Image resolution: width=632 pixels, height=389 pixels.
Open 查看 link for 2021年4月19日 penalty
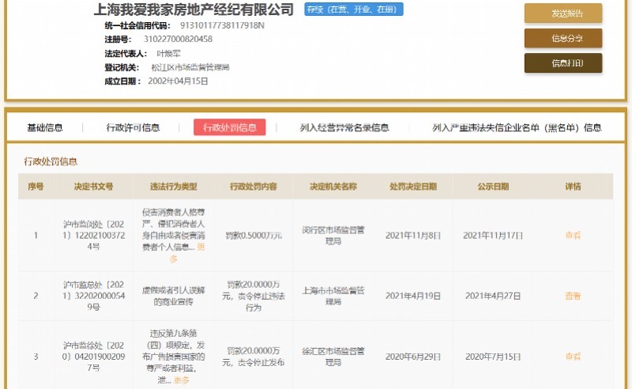pyautogui.click(x=573, y=296)
